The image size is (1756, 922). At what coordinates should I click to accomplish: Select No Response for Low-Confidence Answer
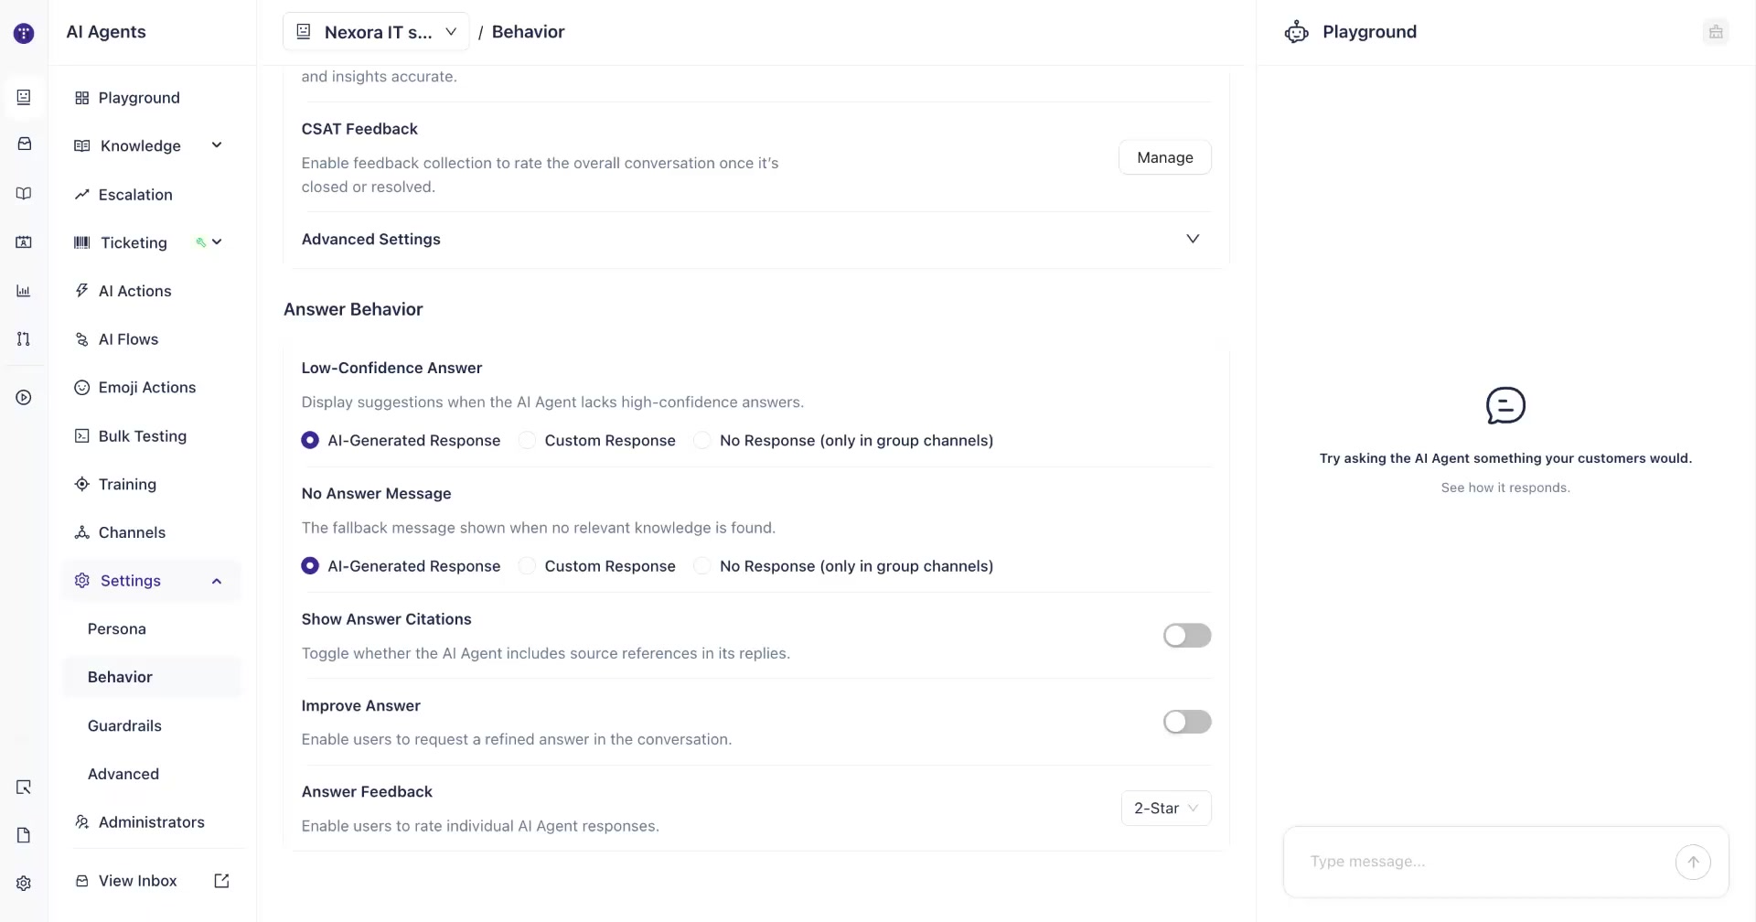click(702, 441)
